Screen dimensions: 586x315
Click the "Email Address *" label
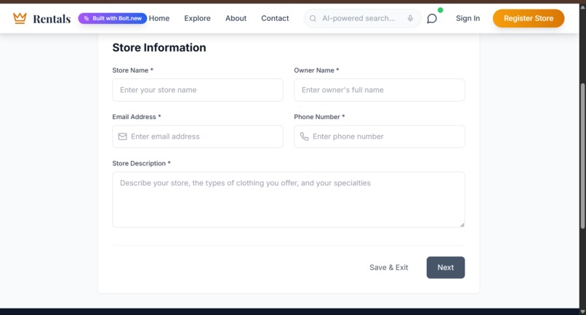(137, 117)
